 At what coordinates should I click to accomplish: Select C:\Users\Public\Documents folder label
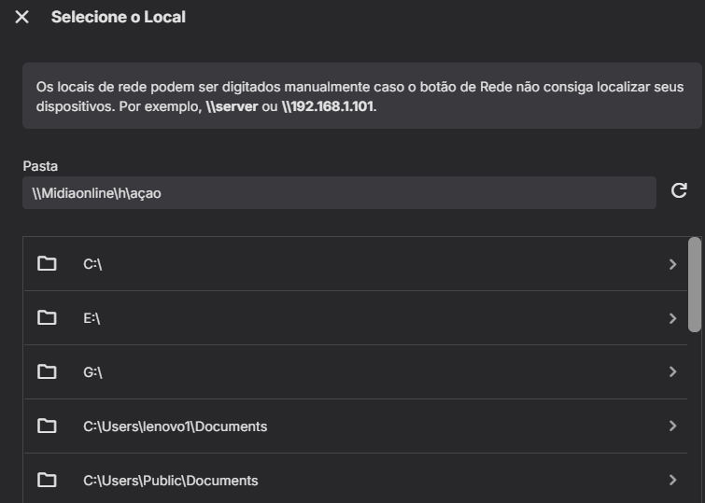pyautogui.click(x=170, y=481)
